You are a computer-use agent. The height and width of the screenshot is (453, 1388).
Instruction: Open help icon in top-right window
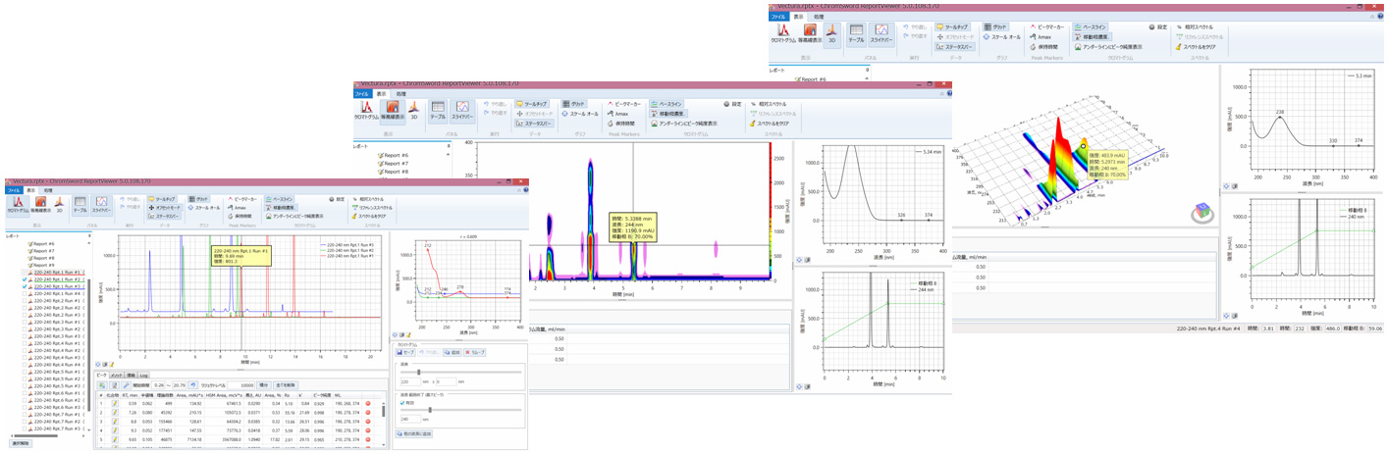tap(1380, 17)
